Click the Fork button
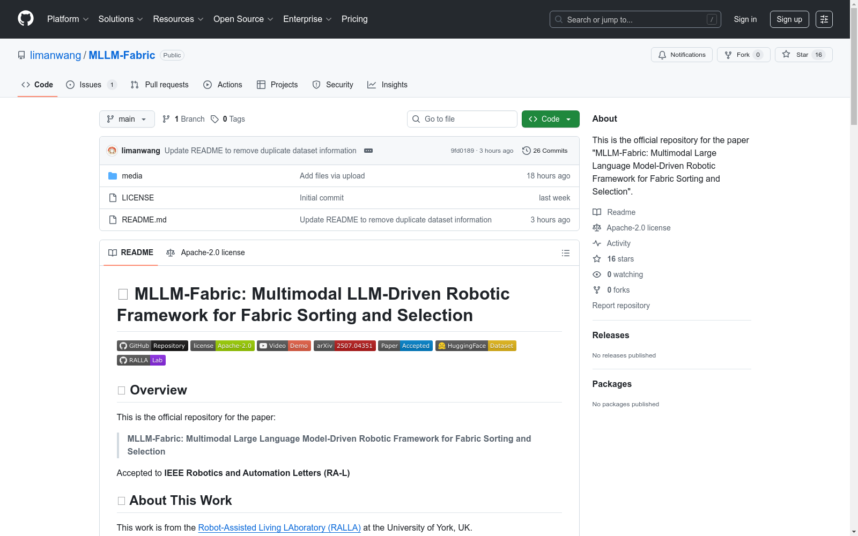 tap(743, 55)
